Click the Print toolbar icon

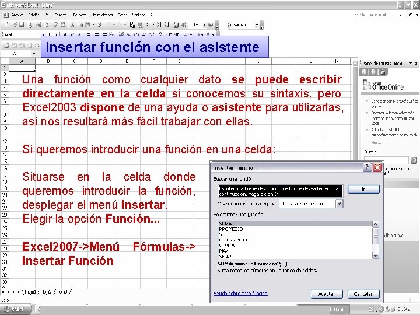click(38, 25)
